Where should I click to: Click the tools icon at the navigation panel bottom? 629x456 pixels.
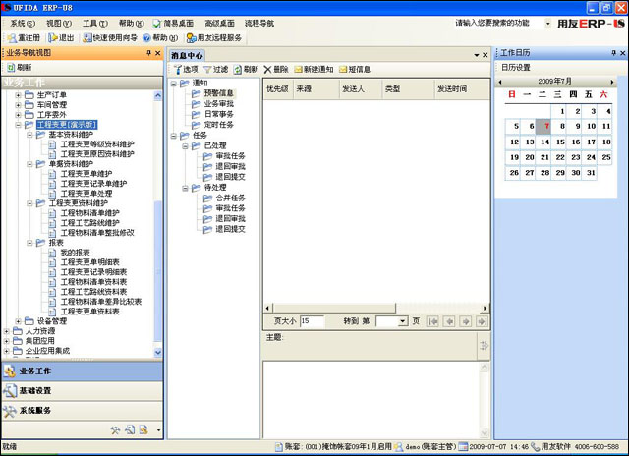(x=116, y=430)
